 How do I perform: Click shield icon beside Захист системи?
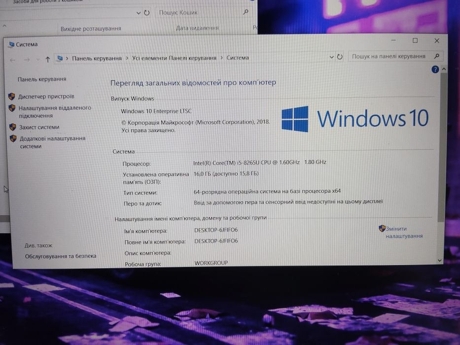tap(13, 127)
